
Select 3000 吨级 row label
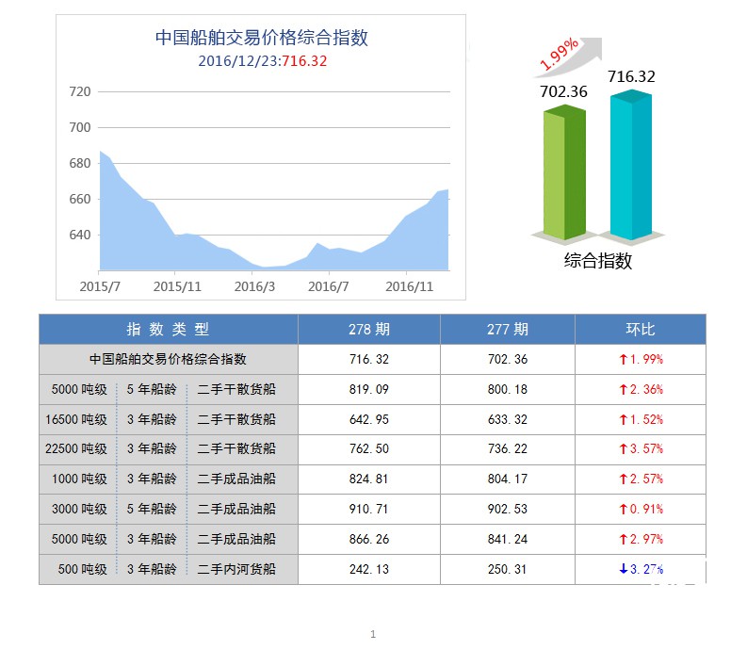(x=79, y=509)
